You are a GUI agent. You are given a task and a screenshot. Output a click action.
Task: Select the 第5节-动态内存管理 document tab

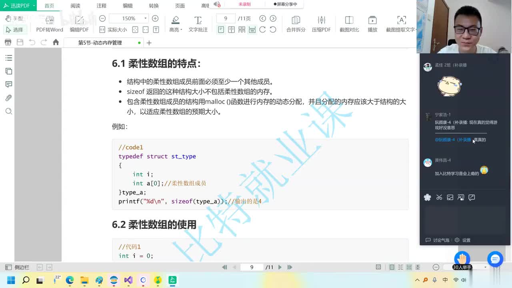(103, 43)
